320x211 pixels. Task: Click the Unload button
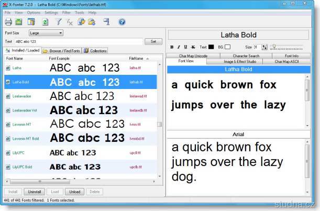pyautogui.click(x=74, y=192)
